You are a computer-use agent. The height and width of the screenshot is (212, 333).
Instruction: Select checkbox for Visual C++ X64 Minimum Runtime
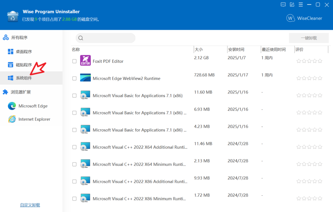[x=74, y=164]
